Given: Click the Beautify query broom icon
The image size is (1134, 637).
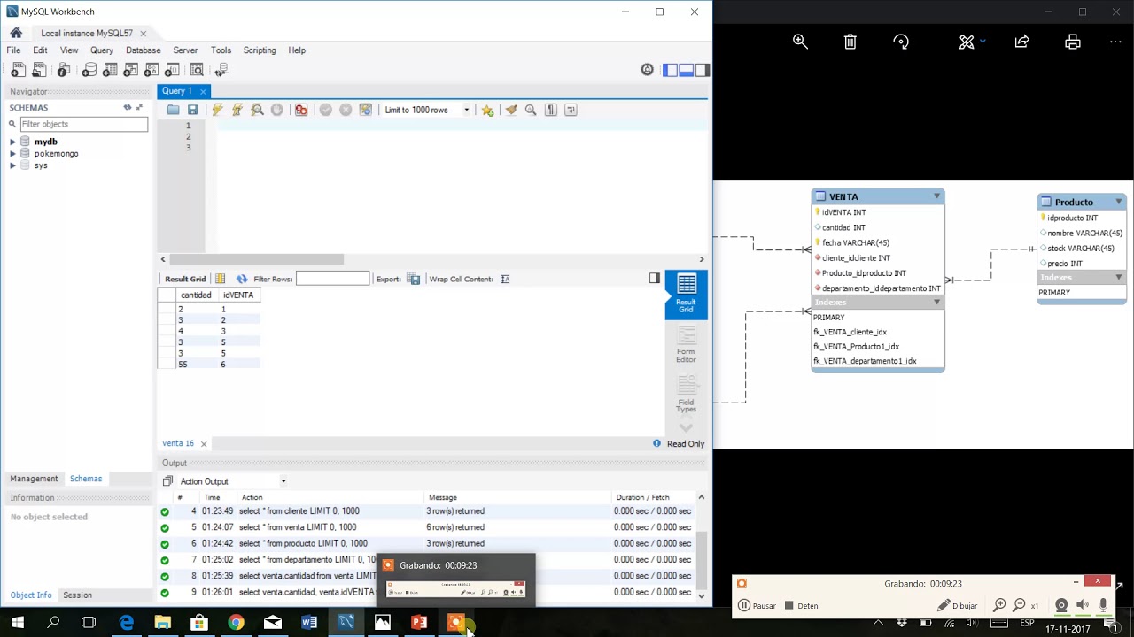Looking at the screenshot, I should [x=511, y=110].
